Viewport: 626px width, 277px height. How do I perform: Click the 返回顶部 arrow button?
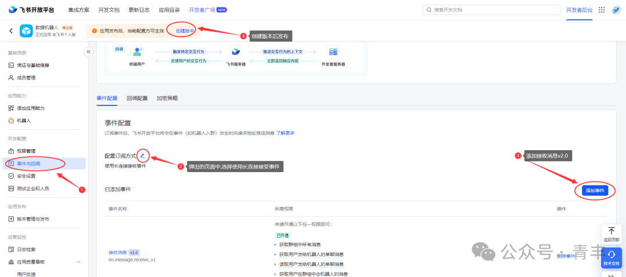pyautogui.click(x=612, y=234)
